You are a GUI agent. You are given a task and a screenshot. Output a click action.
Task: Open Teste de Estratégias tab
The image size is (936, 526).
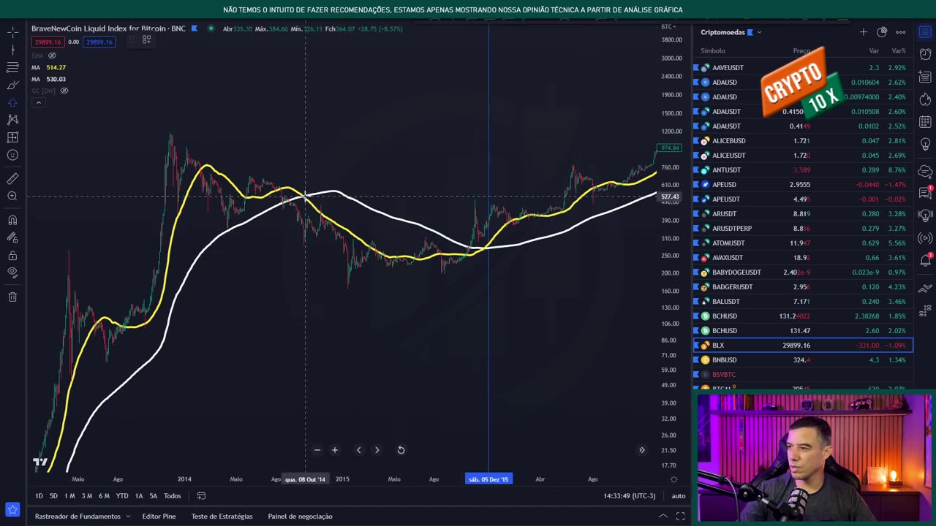point(222,517)
